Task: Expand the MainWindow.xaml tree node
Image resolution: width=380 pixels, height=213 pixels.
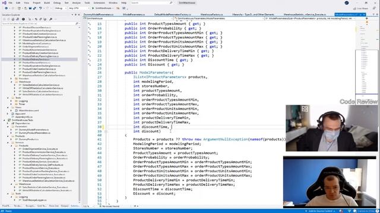Action: [x=11, y=111]
